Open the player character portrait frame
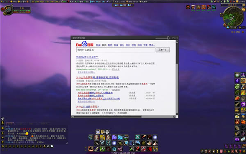246x154 pixels. (x=8, y=10)
